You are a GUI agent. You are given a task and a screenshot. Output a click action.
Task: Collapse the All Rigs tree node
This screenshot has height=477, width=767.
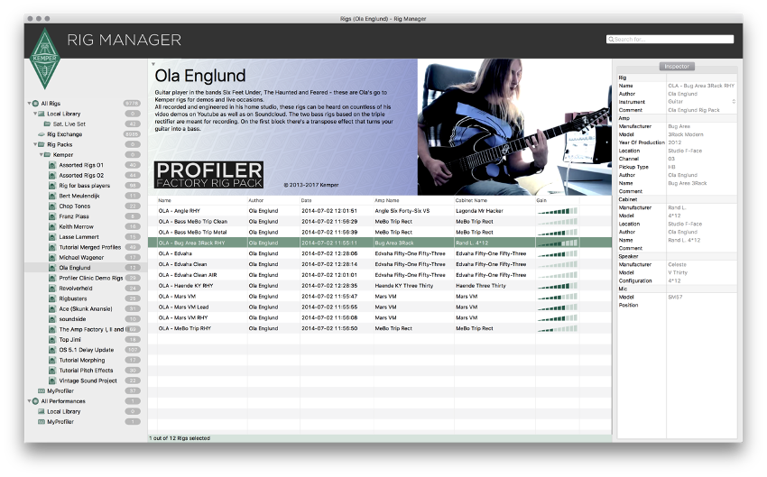click(x=30, y=104)
